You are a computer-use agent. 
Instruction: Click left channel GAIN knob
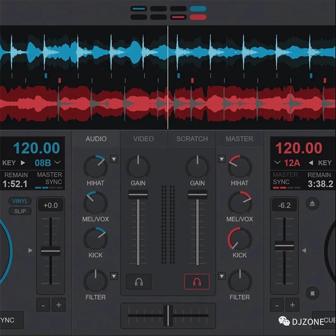pyautogui.click(x=138, y=166)
